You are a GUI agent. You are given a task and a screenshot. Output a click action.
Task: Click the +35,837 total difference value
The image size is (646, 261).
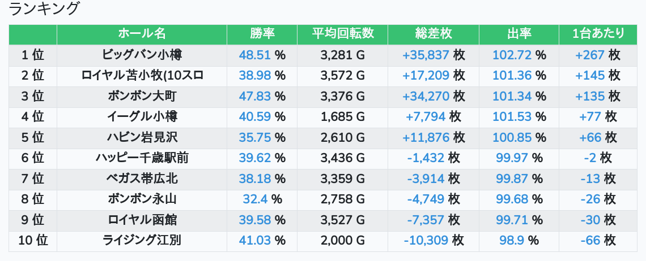click(426, 55)
